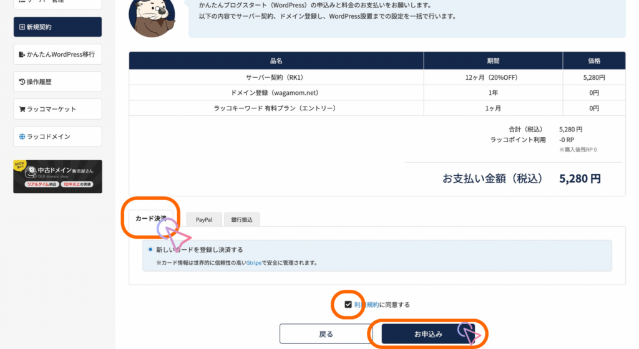Click the plus icon beside 新規契約
This screenshot has height=349, width=639.
pyautogui.click(x=22, y=27)
